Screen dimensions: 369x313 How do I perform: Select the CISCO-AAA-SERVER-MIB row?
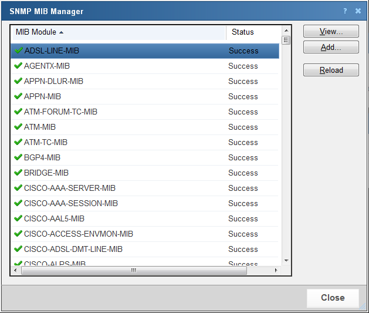click(70, 188)
